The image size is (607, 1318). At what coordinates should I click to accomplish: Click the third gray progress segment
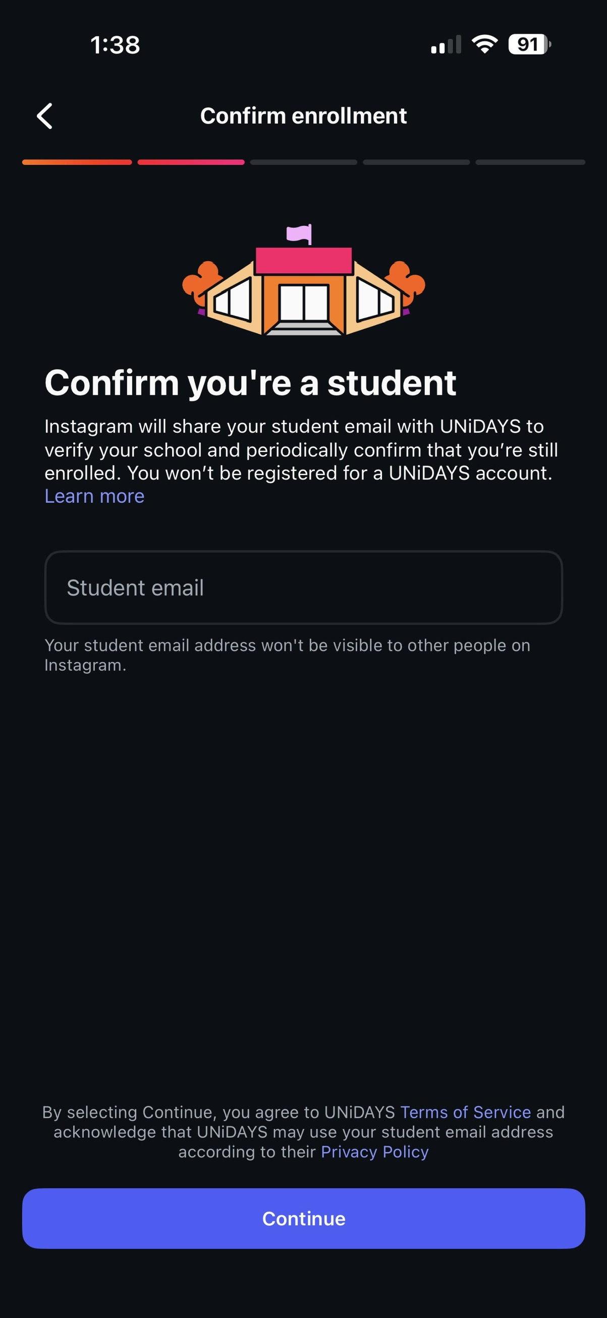pyautogui.click(x=304, y=162)
